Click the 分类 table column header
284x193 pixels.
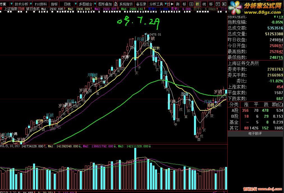pos(234,105)
